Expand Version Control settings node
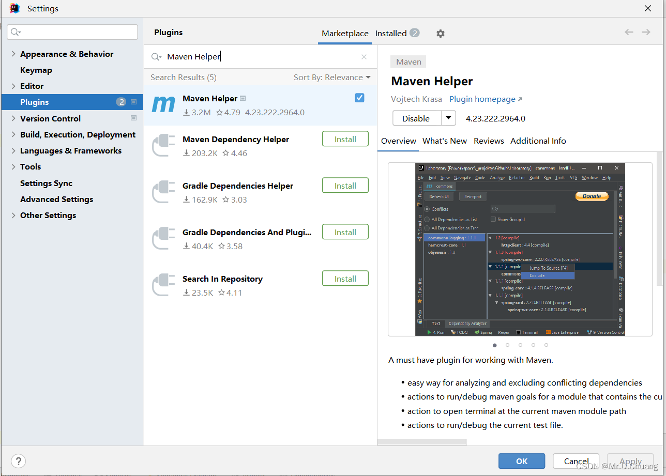Viewport: 666px width, 476px height. [x=13, y=118]
